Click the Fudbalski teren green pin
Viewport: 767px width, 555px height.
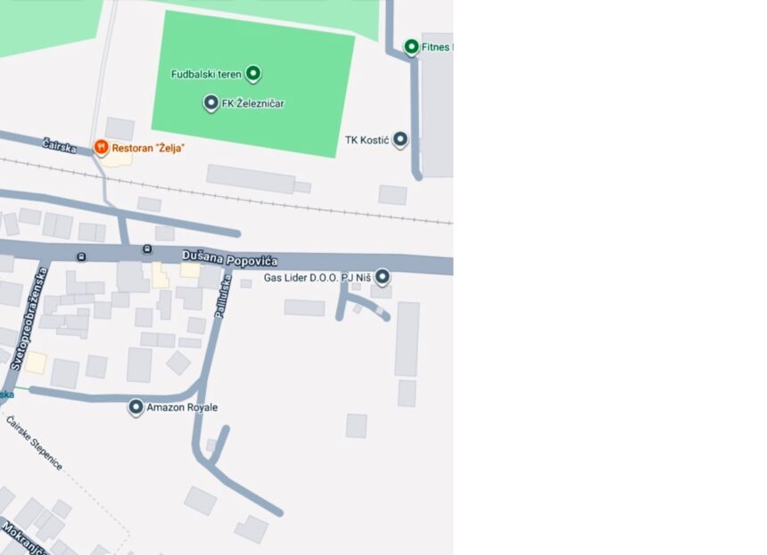click(x=253, y=73)
